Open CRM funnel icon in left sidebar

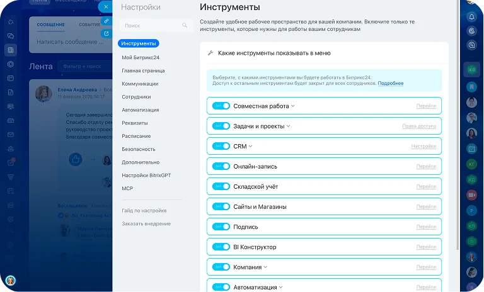[x=11, y=177]
